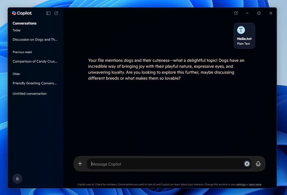Click the 'Conversations' heading

click(24, 23)
